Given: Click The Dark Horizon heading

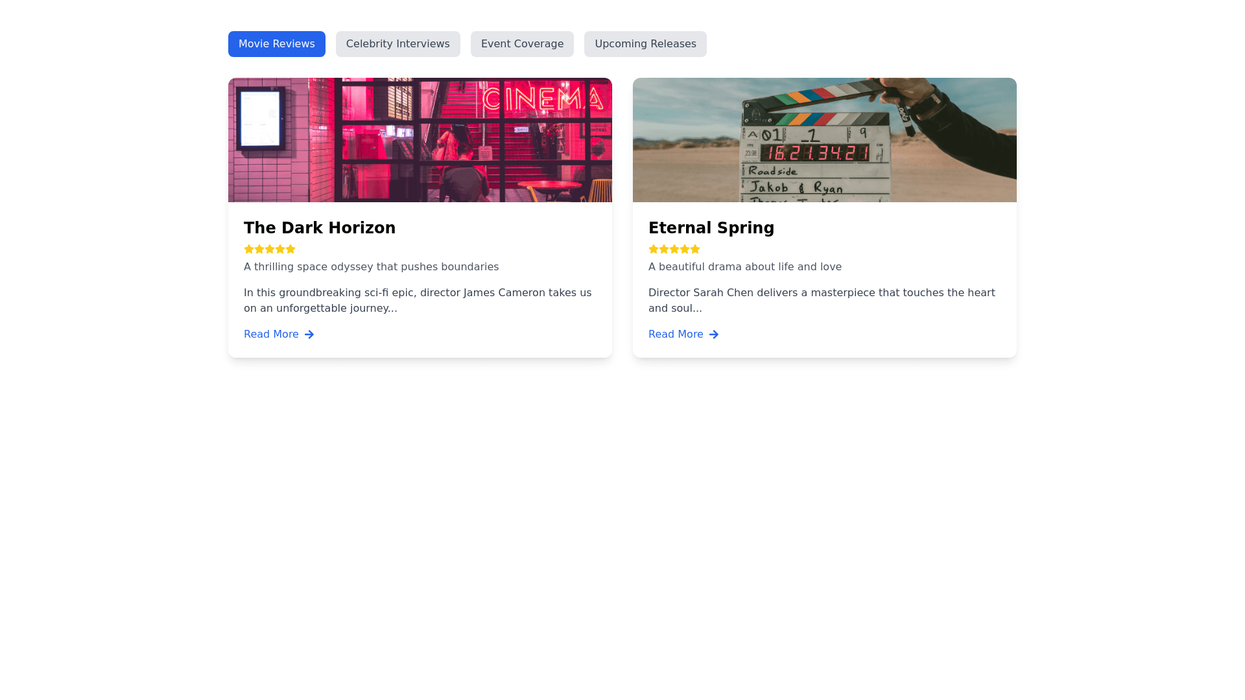Looking at the screenshot, I should [320, 228].
